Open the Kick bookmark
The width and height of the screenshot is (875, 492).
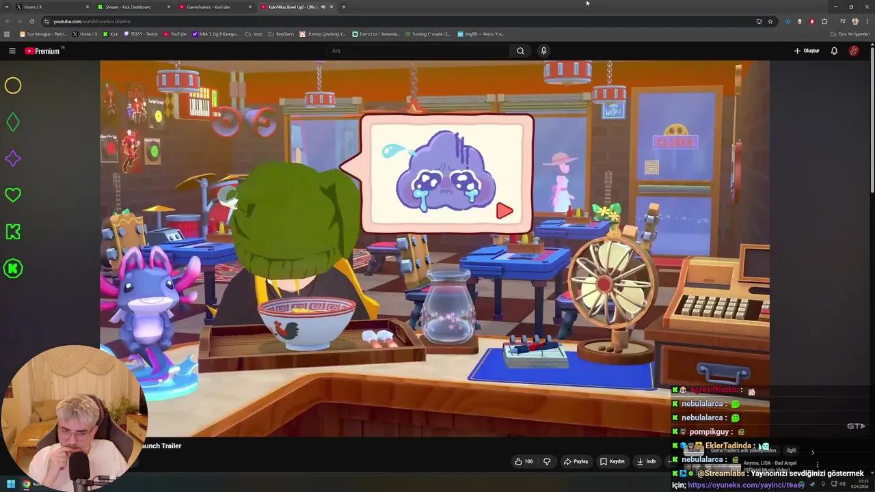click(x=111, y=33)
